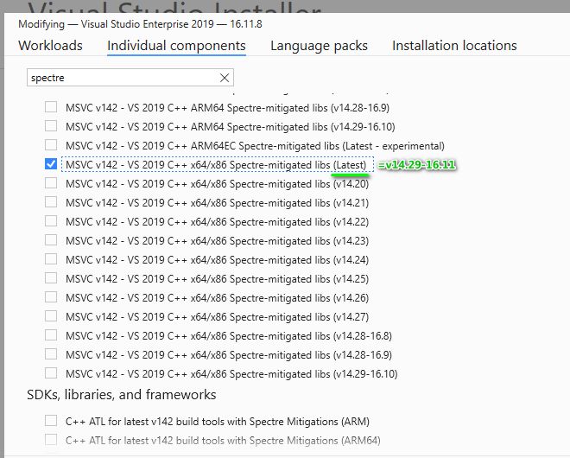570x458 pixels.
Task: Switch to the Workloads tab
Action: click(51, 46)
